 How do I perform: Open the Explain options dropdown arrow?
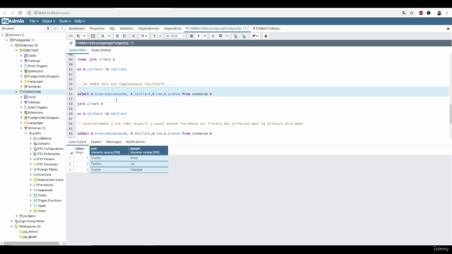pos(227,36)
